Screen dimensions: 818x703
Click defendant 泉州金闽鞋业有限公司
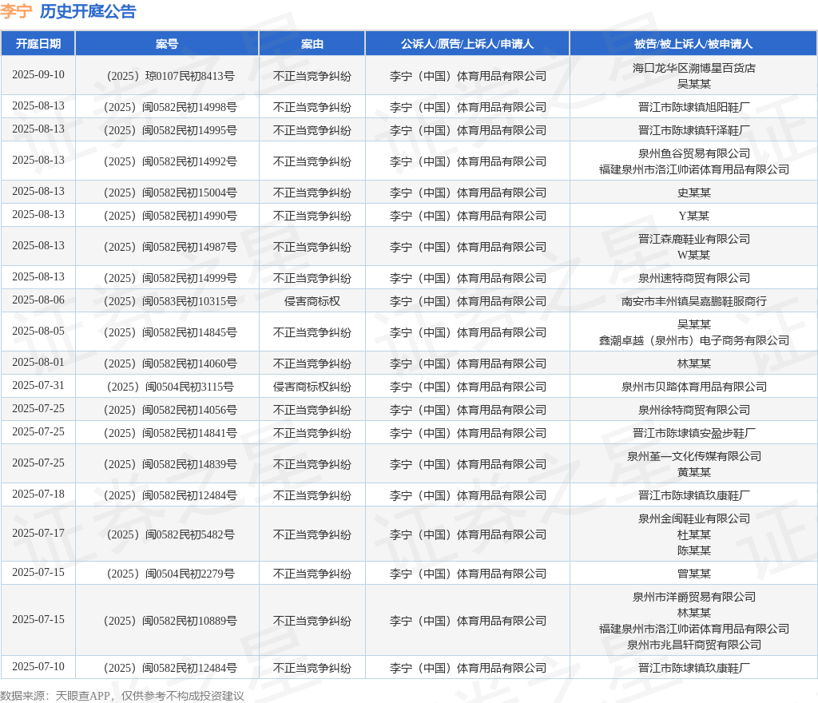pyautogui.click(x=694, y=518)
